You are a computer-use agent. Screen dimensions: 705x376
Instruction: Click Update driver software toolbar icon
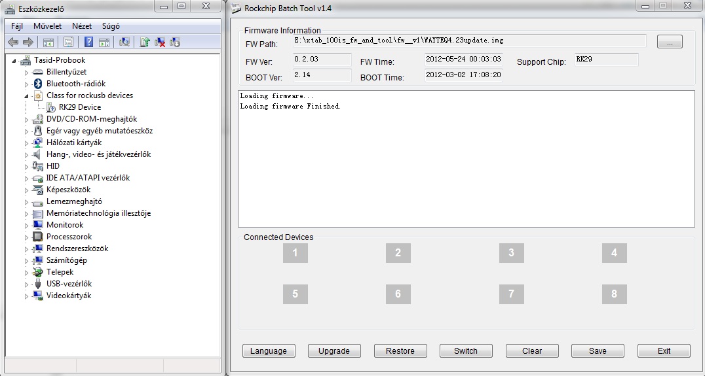coord(145,42)
